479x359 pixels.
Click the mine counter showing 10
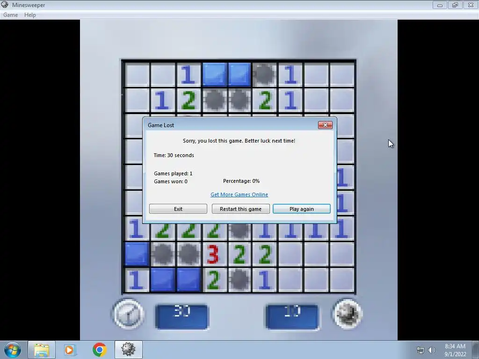[x=292, y=316]
